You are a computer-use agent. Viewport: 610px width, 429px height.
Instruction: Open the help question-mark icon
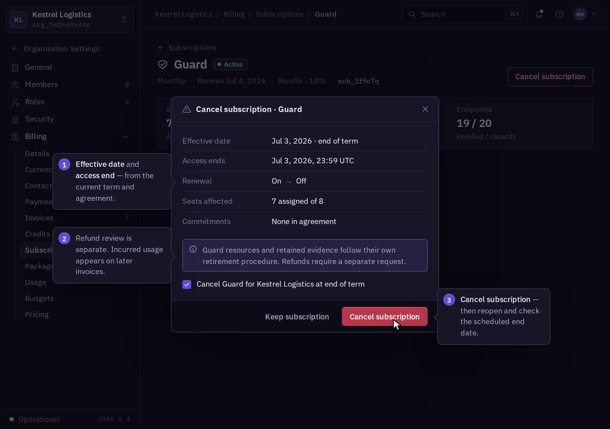(x=559, y=14)
